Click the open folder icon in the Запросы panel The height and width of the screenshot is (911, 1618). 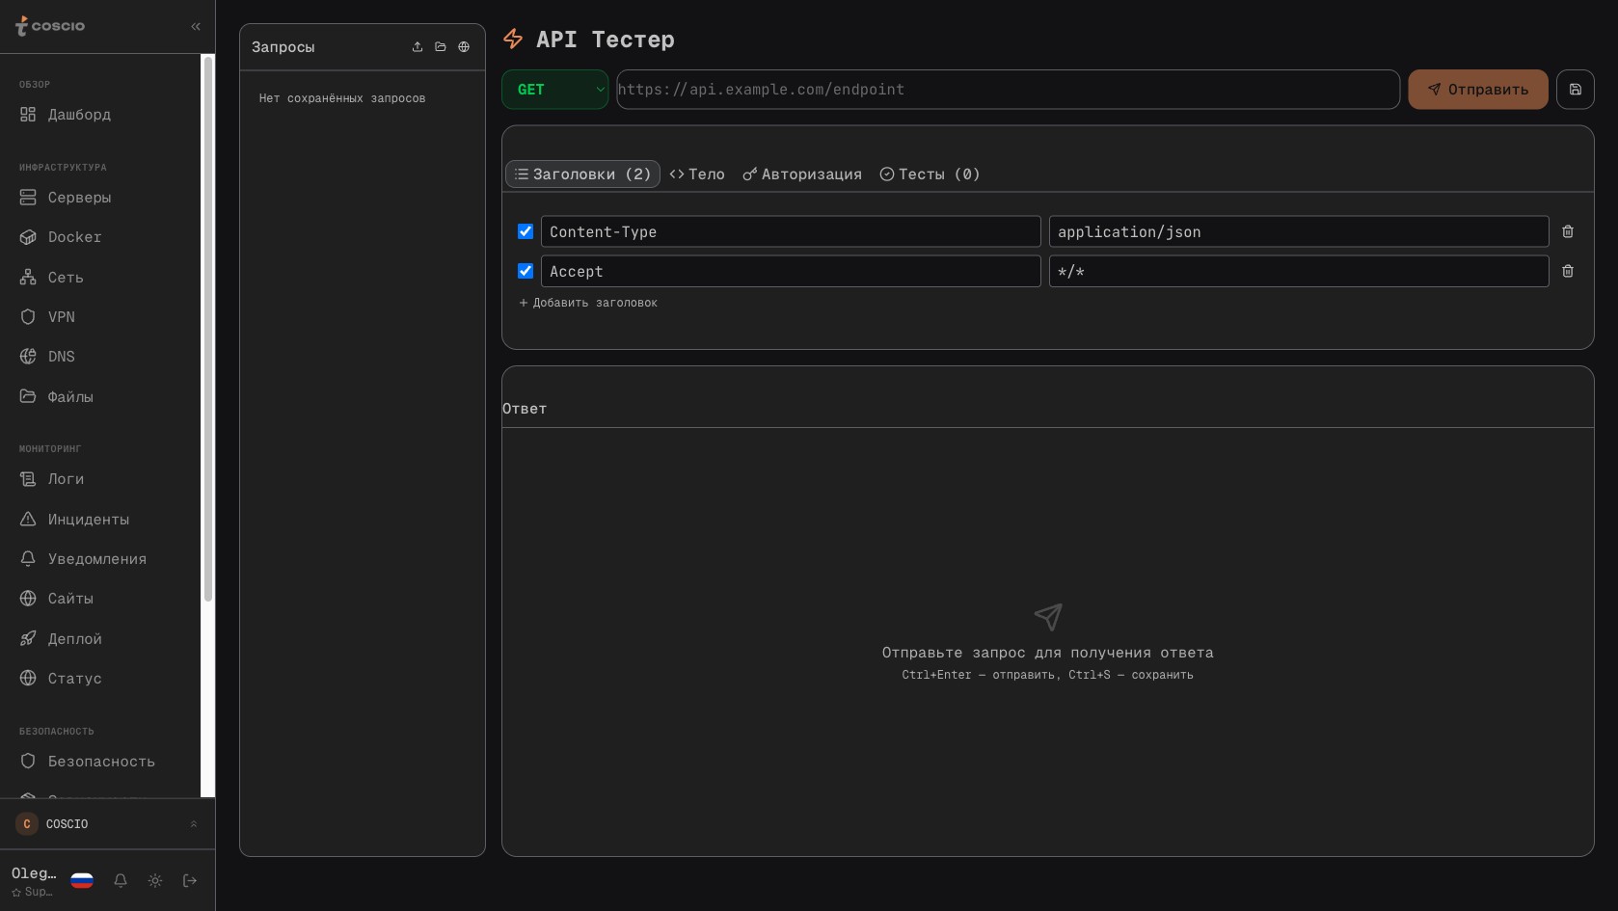pos(441,47)
